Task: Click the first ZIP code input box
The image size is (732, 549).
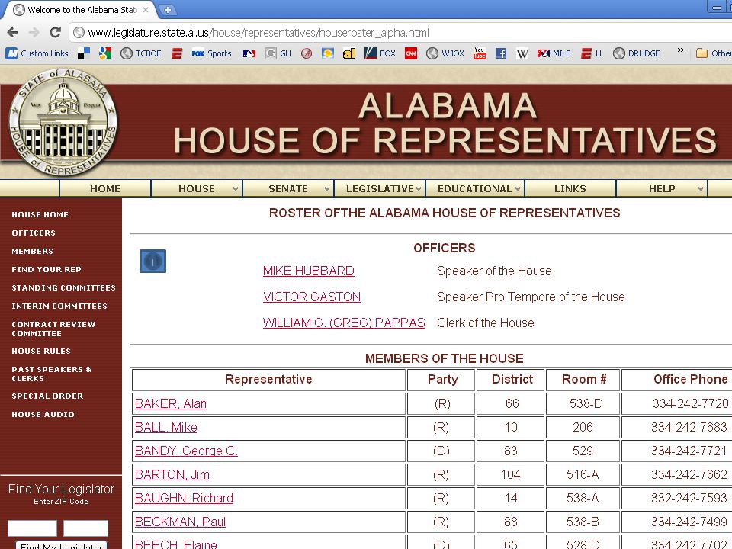Action: pyautogui.click(x=32, y=528)
